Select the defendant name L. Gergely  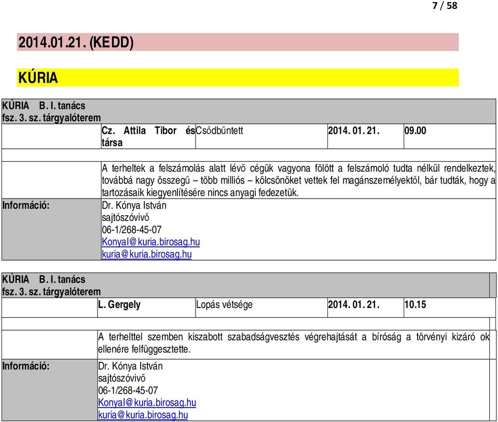click(119, 305)
